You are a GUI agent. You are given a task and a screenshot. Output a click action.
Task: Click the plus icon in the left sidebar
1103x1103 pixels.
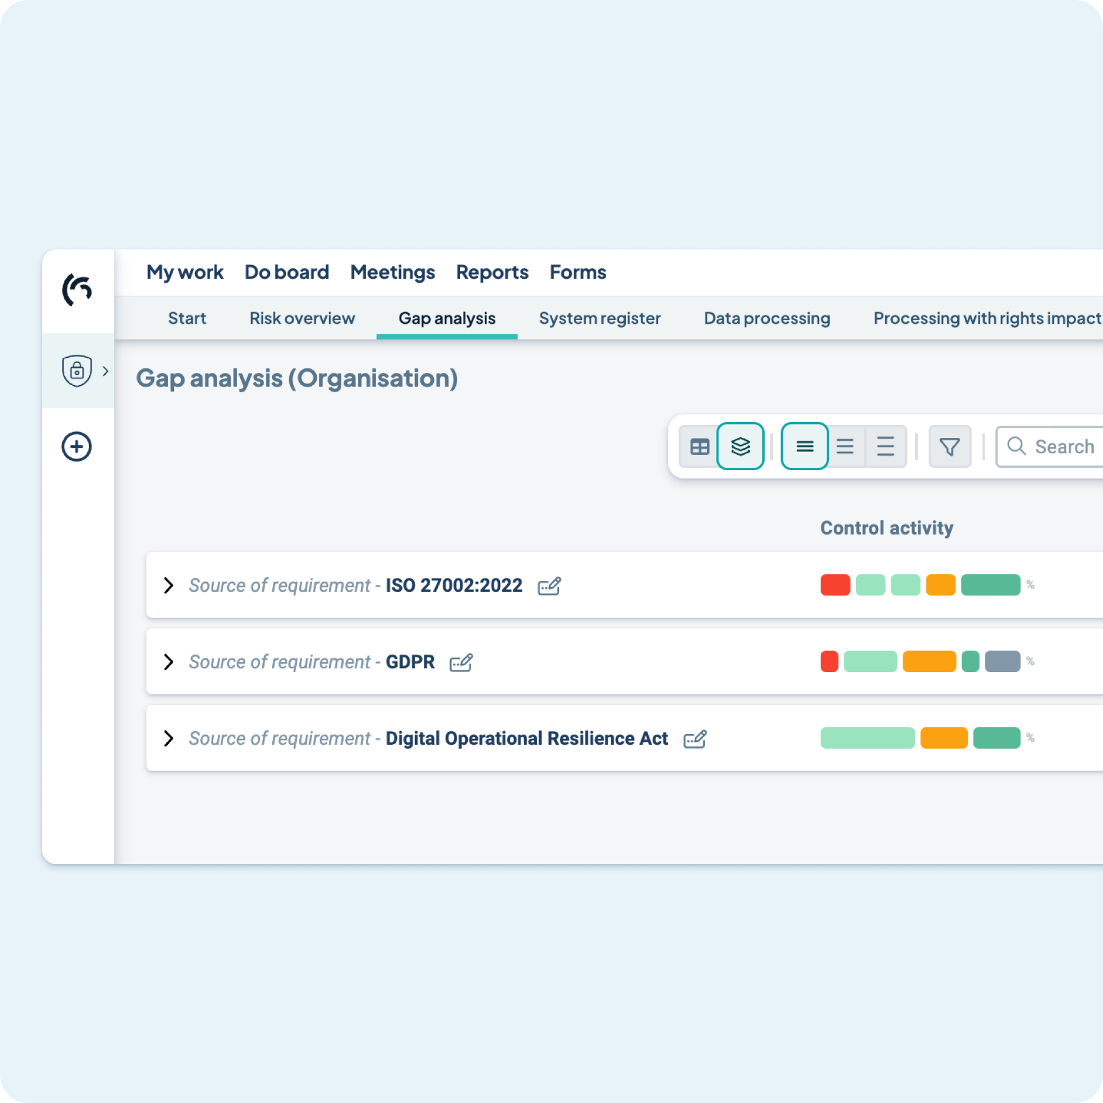(x=77, y=446)
